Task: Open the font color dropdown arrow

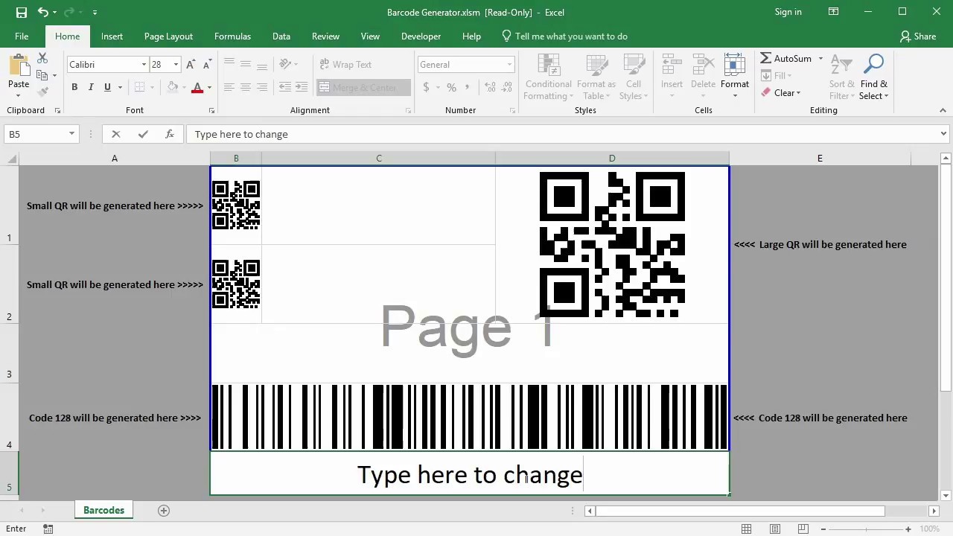Action: [x=209, y=88]
